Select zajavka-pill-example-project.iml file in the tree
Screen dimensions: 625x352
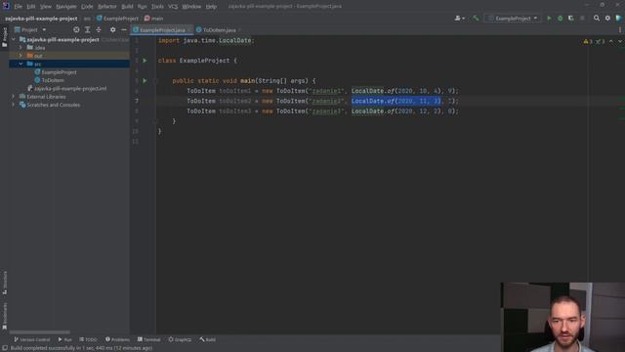pyautogui.click(x=67, y=88)
